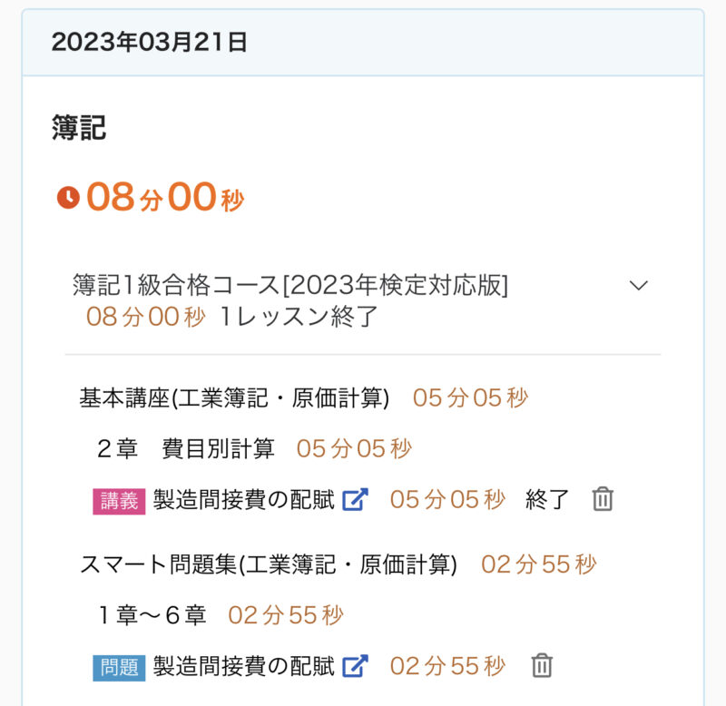This screenshot has height=706, width=726.
Task: Delete the 講義 製造間接費の配賦 record with trash icon
Action: (603, 499)
